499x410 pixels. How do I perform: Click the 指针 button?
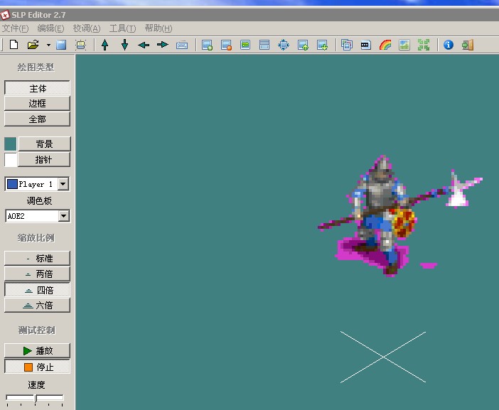click(44, 159)
